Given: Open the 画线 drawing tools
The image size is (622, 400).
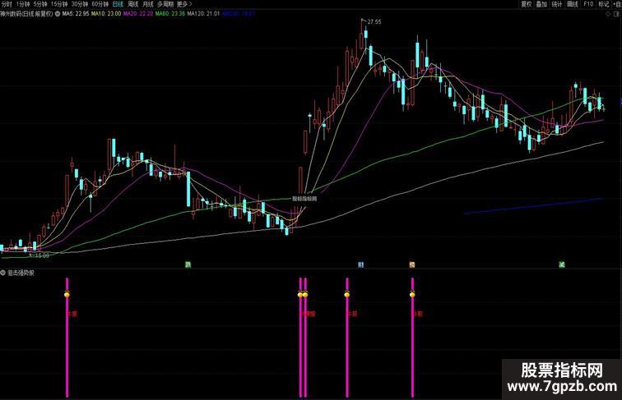Looking at the screenshot, I should [x=573, y=4].
